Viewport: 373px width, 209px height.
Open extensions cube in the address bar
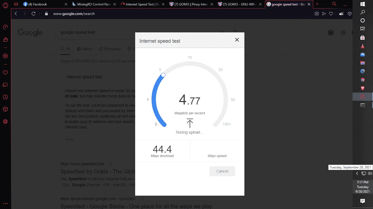click(350, 14)
